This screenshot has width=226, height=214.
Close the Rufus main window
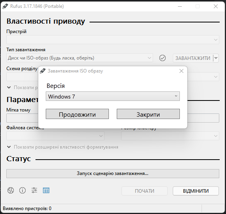coord(216,6)
